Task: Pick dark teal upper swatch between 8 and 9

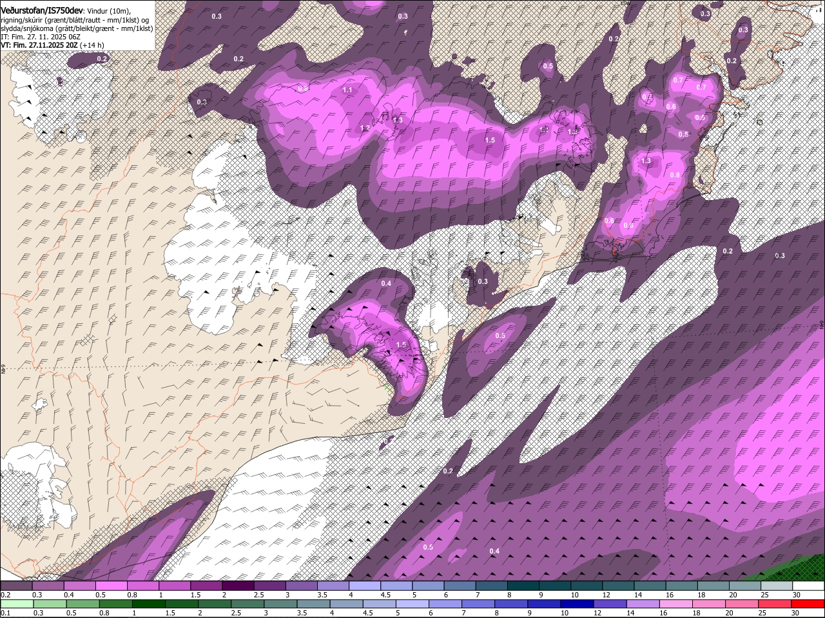Action: 523,586
